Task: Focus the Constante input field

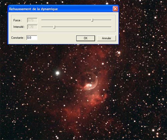Action: [32, 38]
